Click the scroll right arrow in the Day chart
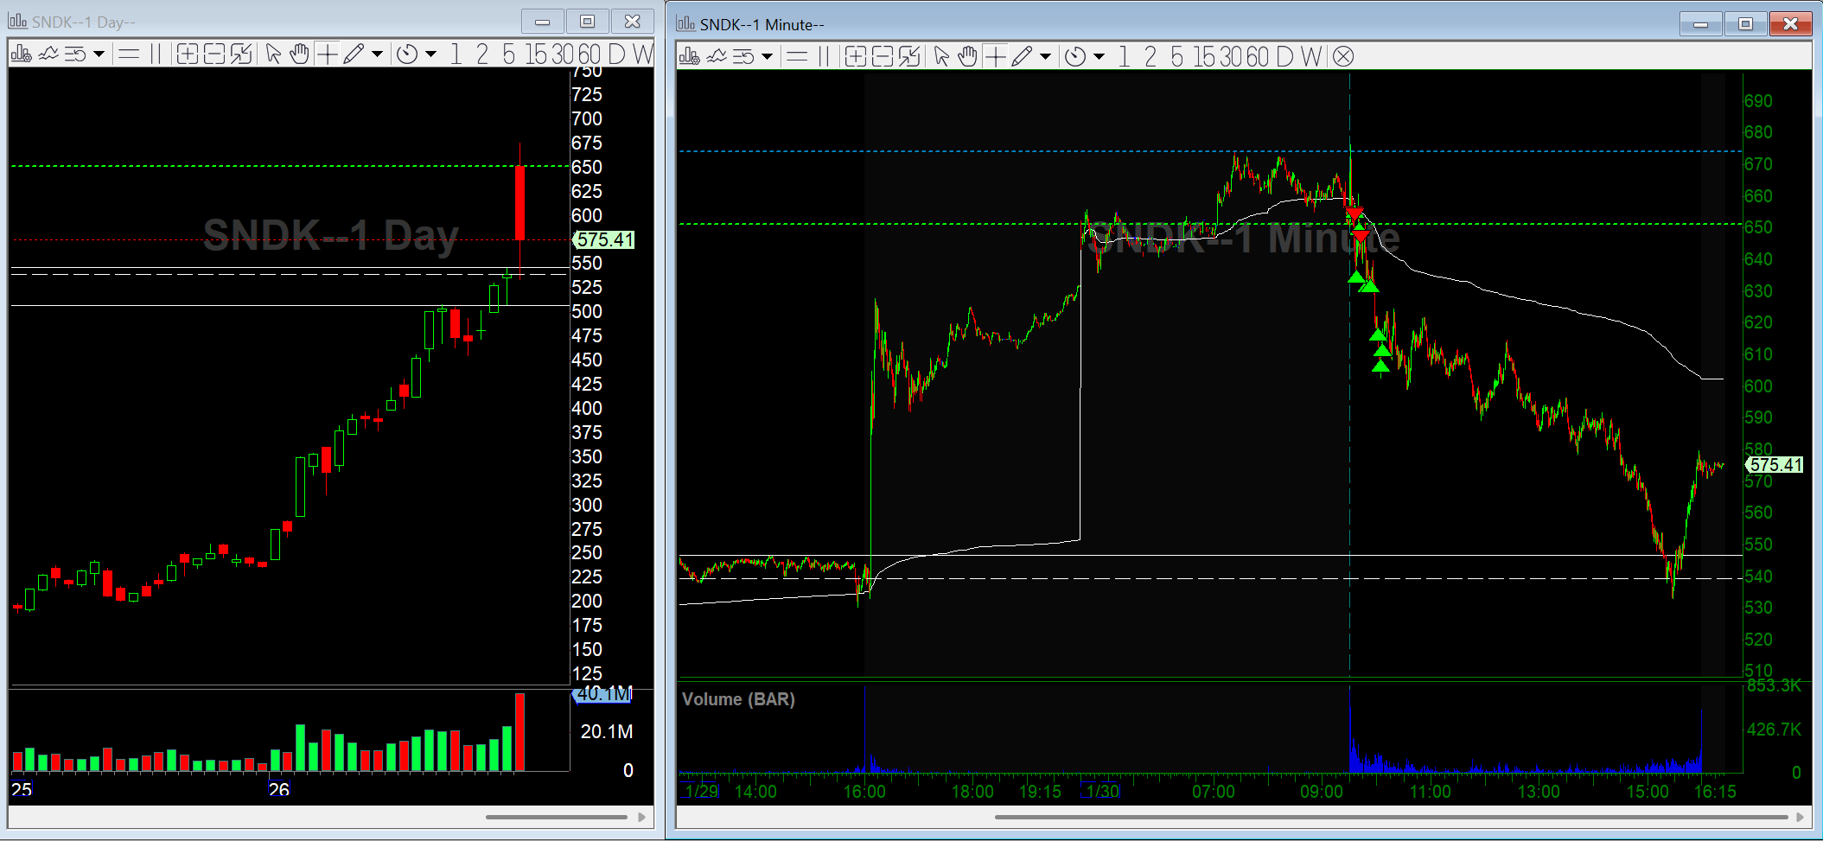Viewport: 1823px width, 841px height. tap(641, 817)
